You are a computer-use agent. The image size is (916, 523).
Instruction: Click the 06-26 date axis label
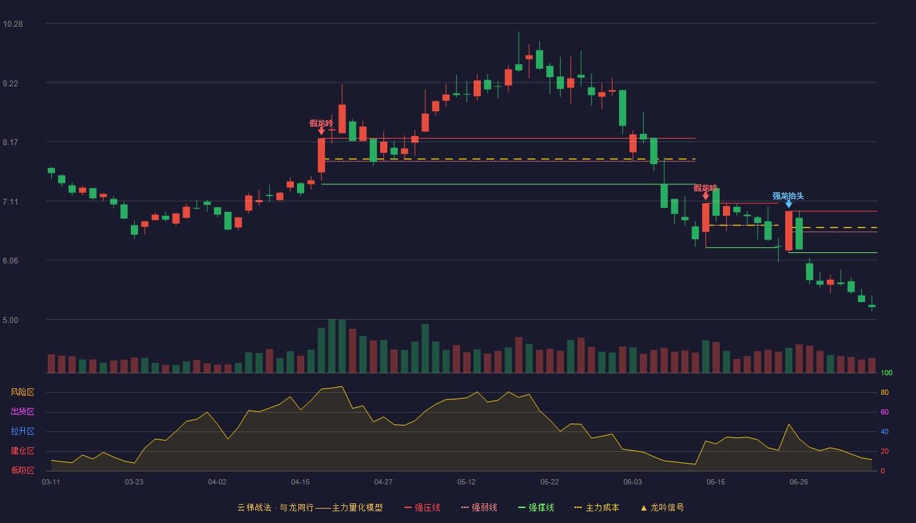[x=799, y=482]
